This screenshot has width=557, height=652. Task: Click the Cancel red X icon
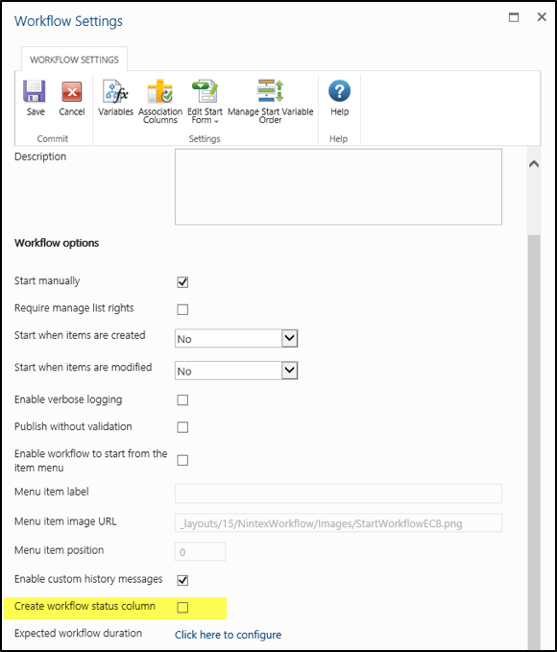click(72, 91)
